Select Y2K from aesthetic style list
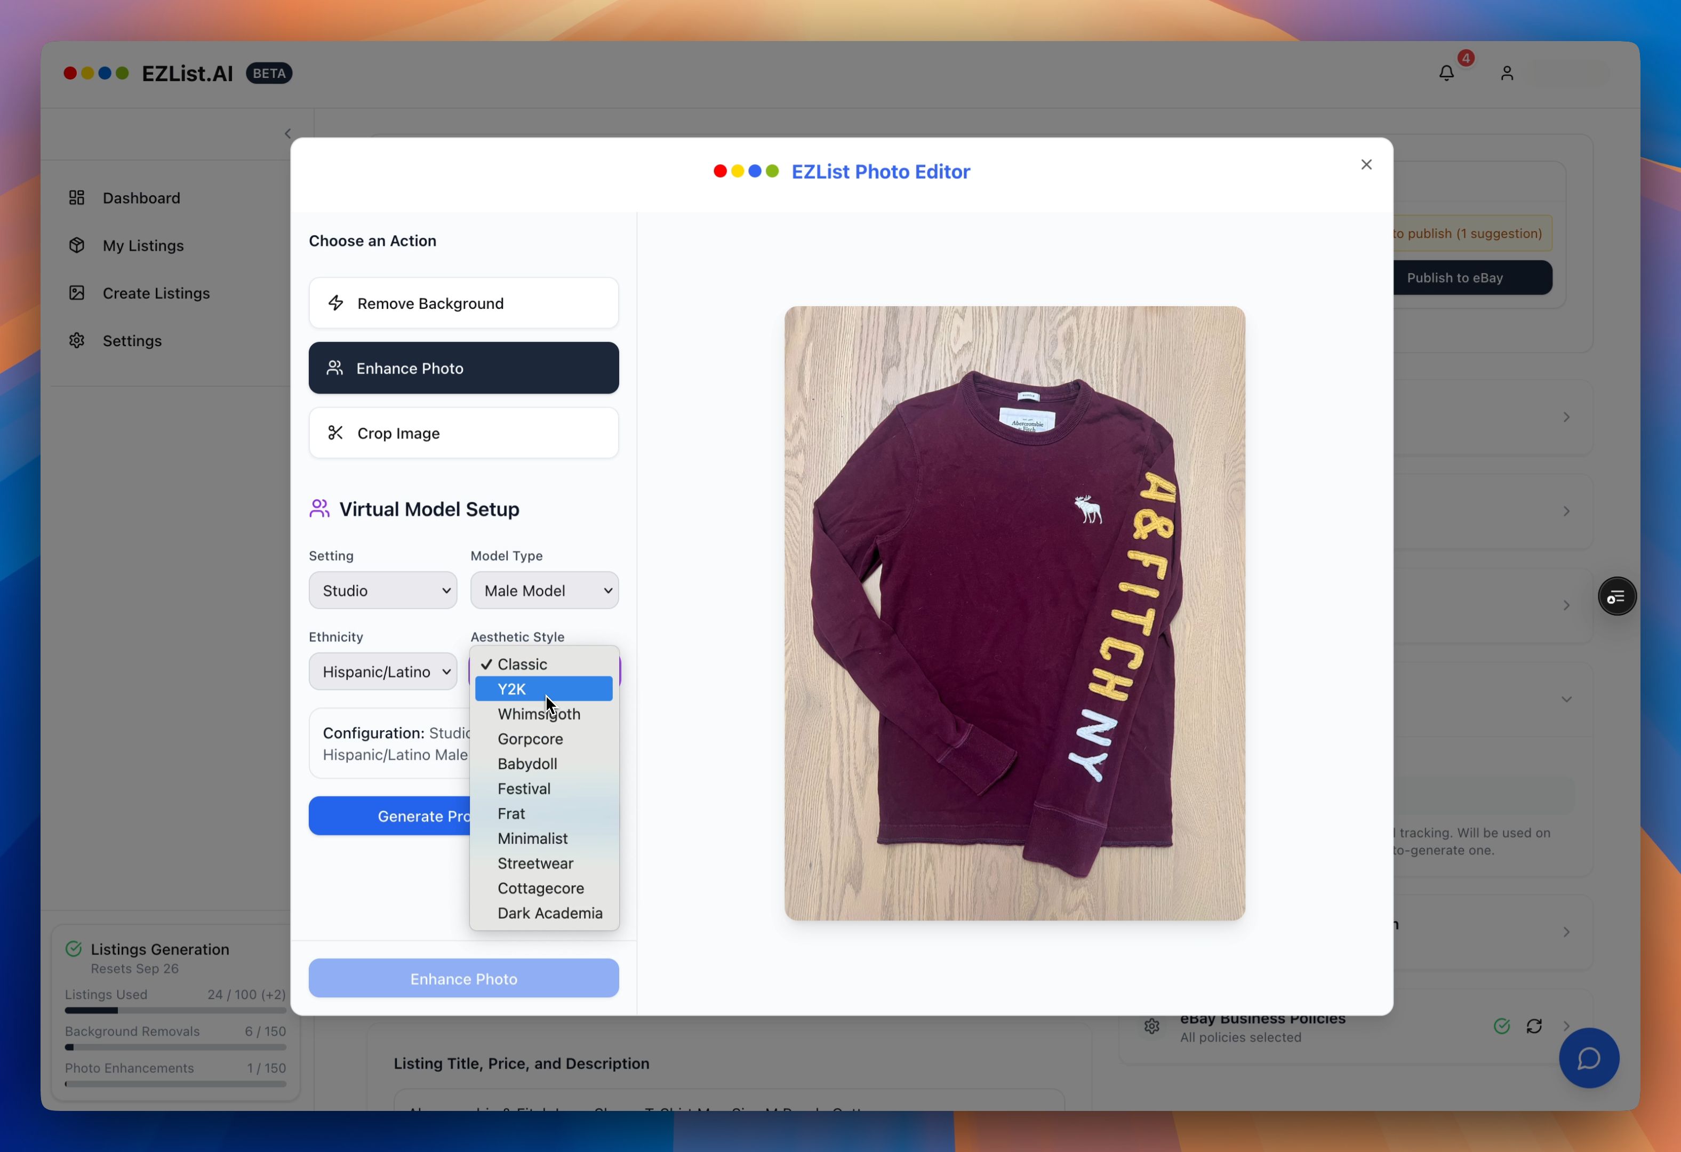Image resolution: width=1681 pixels, height=1152 pixels. [x=543, y=689]
